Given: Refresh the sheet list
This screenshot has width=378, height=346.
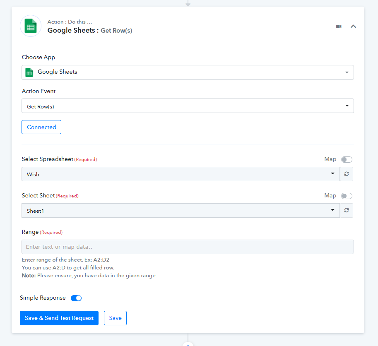Looking at the screenshot, I should pyautogui.click(x=347, y=210).
